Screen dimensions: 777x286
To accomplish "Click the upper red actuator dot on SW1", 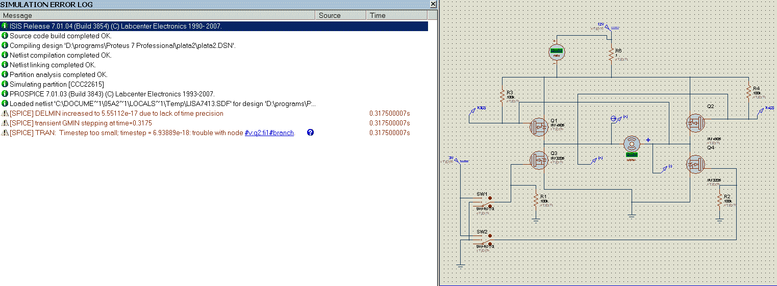I will click(490, 198).
